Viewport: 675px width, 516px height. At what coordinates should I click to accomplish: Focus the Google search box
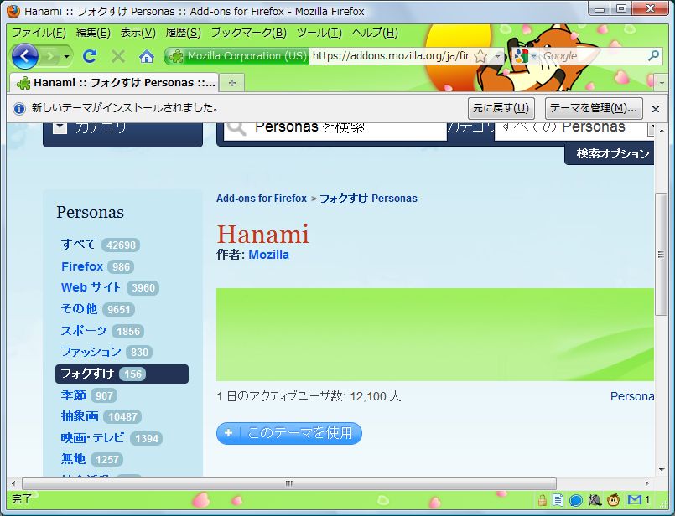[x=592, y=56]
